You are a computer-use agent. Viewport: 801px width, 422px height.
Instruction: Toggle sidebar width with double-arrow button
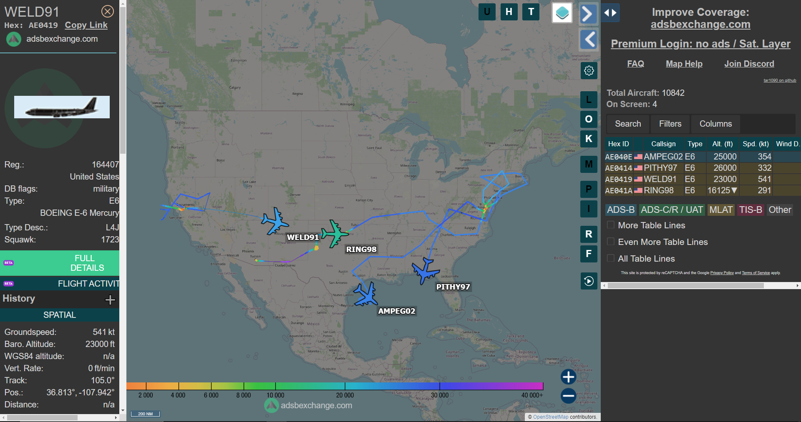pos(610,12)
